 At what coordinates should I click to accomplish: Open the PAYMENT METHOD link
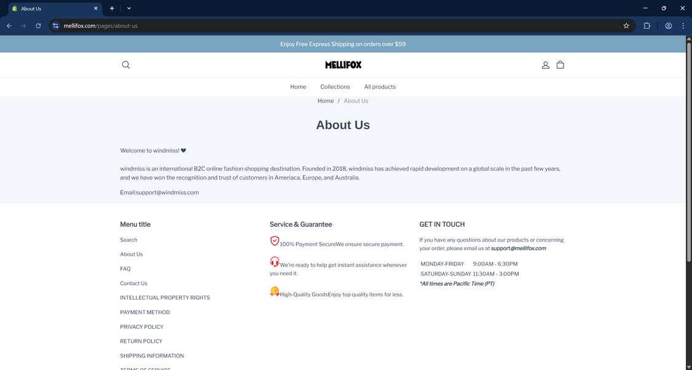[x=145, y=312]
